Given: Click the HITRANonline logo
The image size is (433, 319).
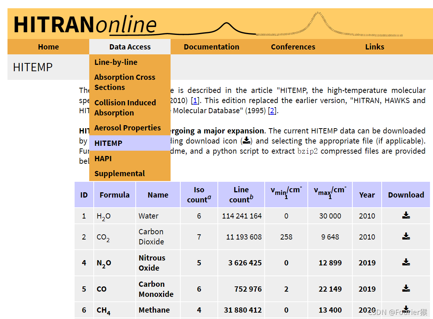Looking at the screenshot, I should coord(85,25).
